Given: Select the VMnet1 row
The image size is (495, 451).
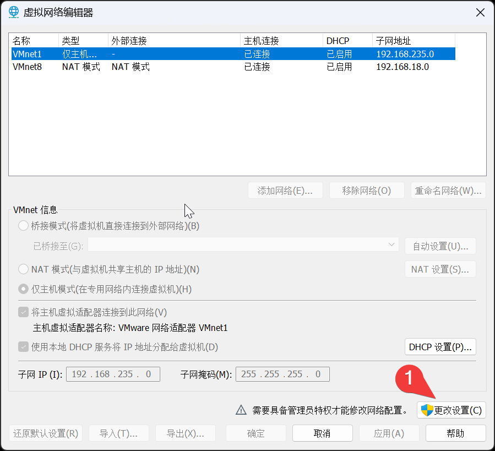Looking at the screenshot, I should click(233, 54).
